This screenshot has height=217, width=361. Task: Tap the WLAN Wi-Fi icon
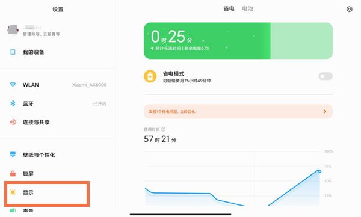(13, 85)
